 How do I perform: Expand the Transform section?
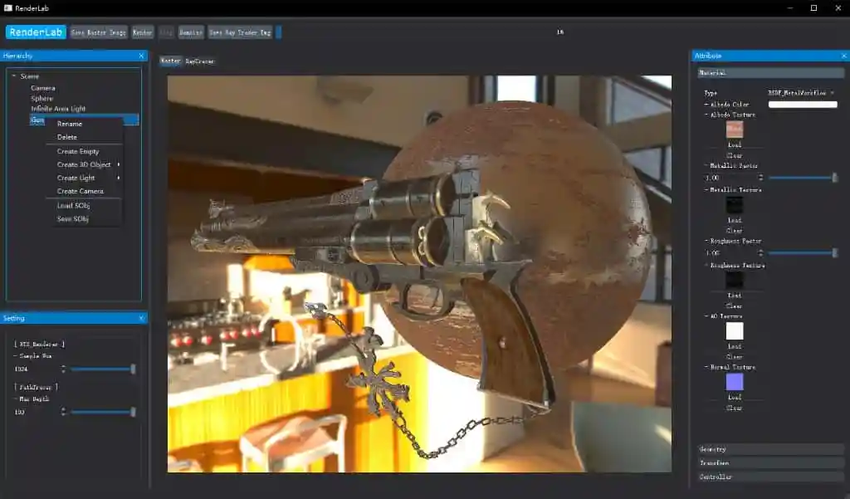[x=770, y=463]
